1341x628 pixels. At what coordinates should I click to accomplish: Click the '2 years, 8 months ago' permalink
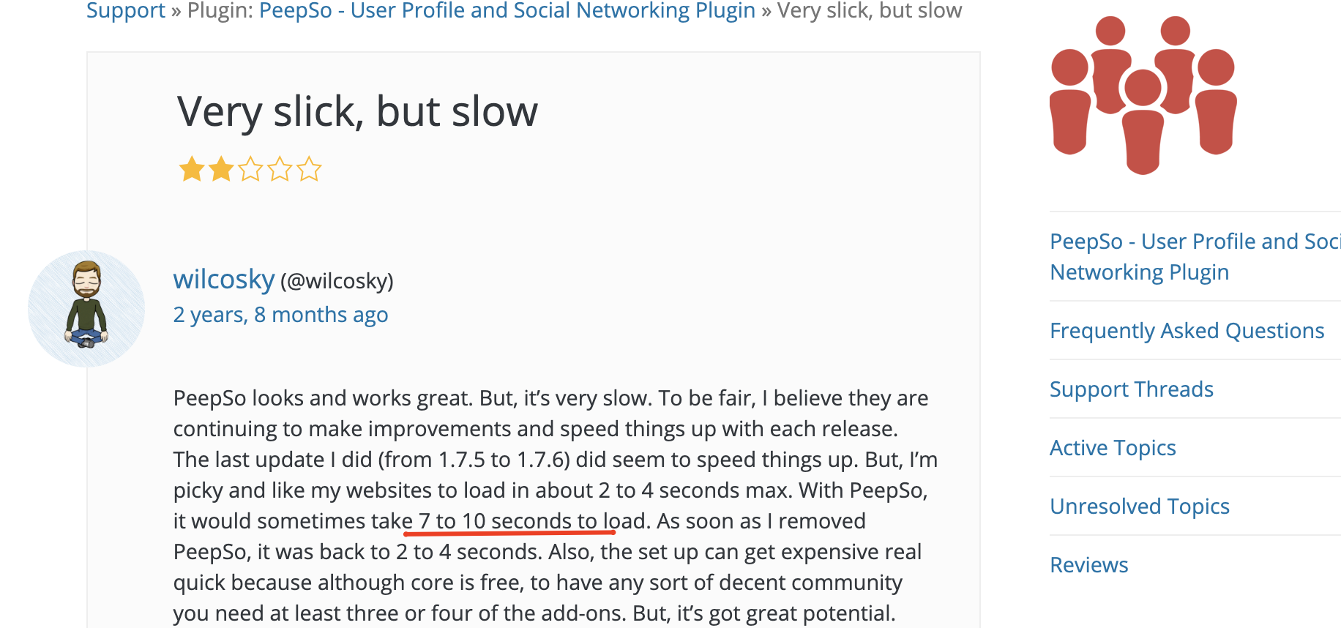click(280, 315)
